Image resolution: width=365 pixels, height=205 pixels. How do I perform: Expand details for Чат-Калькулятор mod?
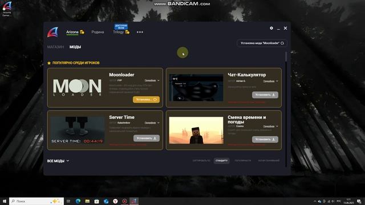coord(270,81)
